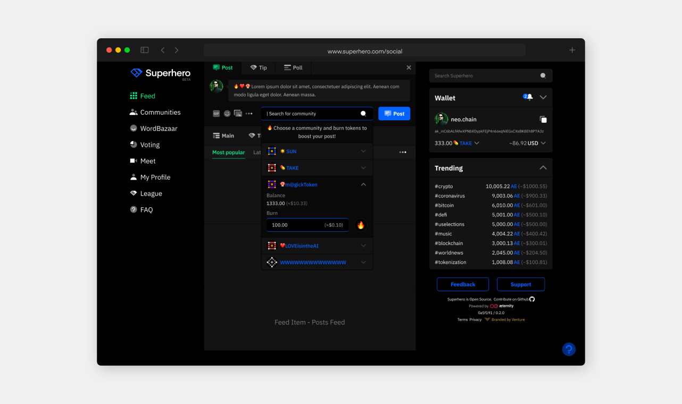Click the search magnifier in Search Superhero

click(x=543, y=76)
